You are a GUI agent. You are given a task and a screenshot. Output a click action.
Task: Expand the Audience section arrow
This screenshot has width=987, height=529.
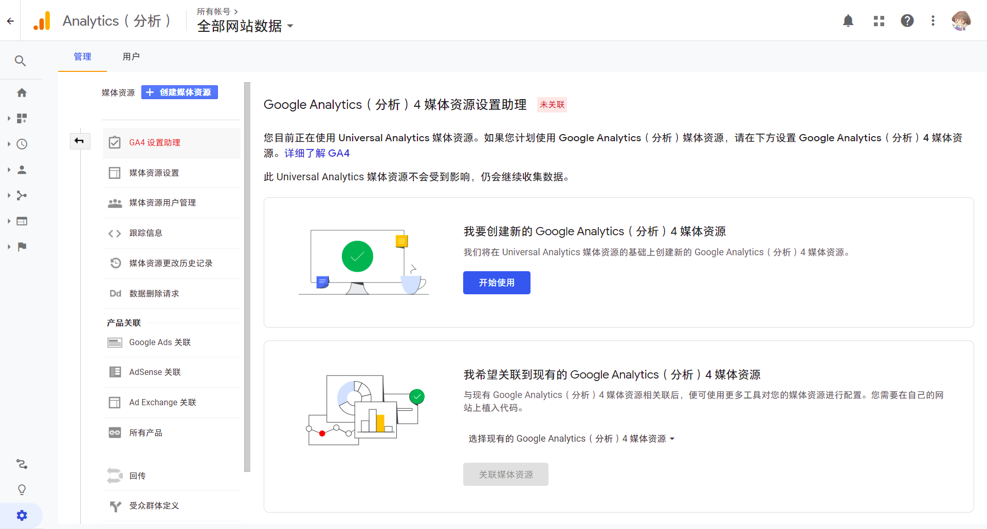pos(9,169)
